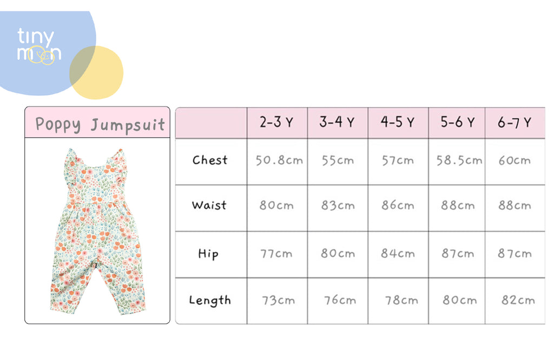The image size is (554, 358).
Task: Select the 4-5 Y size column header
Action: [398, 123]
